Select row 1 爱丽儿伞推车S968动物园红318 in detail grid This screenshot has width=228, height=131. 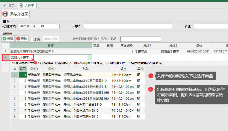pyautogui.click(x=51, y=51)
